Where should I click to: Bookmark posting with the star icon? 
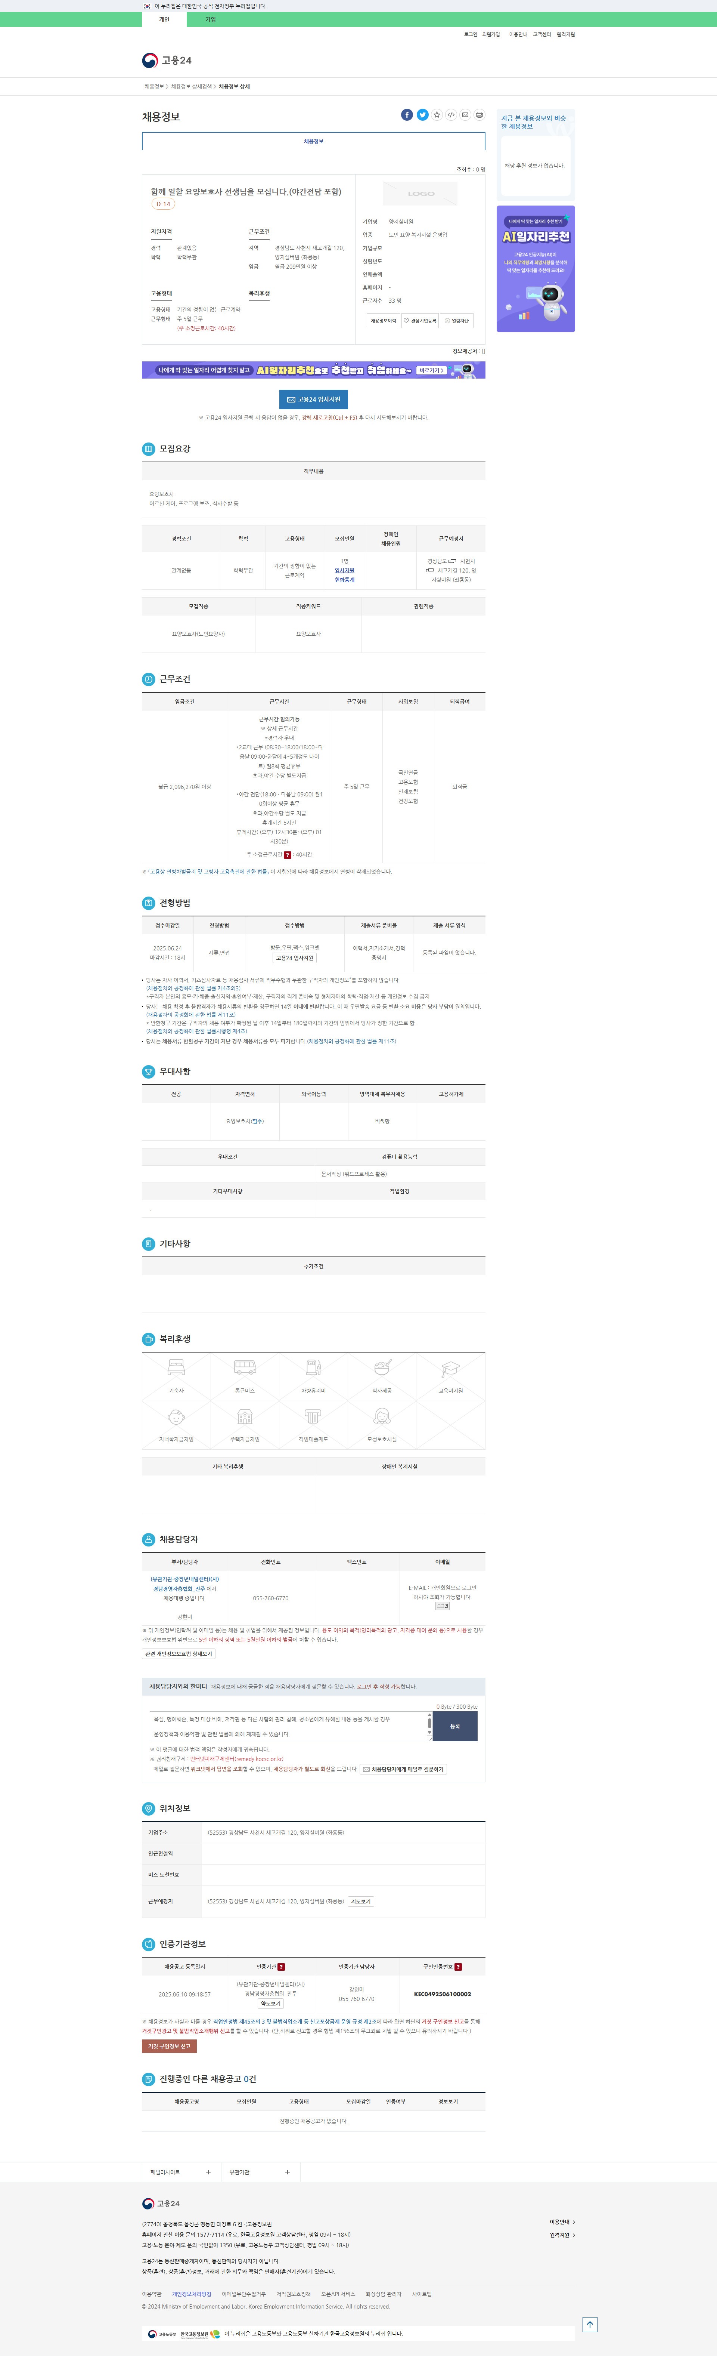(x=437, y=114)
